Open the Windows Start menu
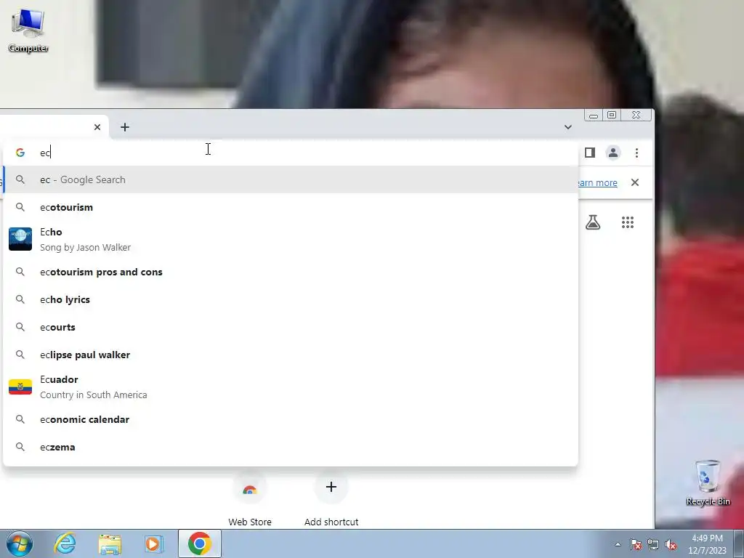The width and height of the screenshot is (744, 558). point(20,543)
